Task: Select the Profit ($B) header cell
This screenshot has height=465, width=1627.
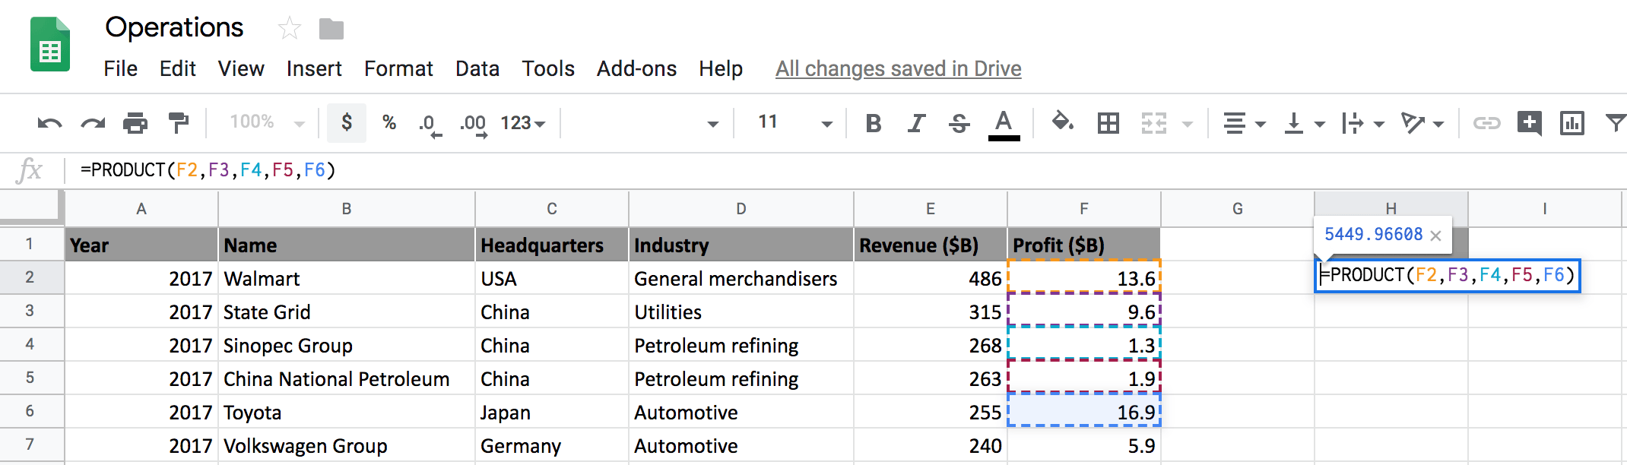Action: tap(1084, 245)
